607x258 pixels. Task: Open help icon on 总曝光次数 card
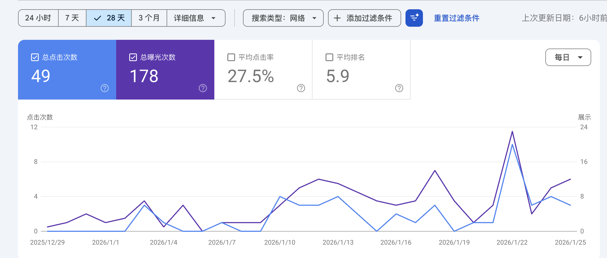tap(203, 88)
